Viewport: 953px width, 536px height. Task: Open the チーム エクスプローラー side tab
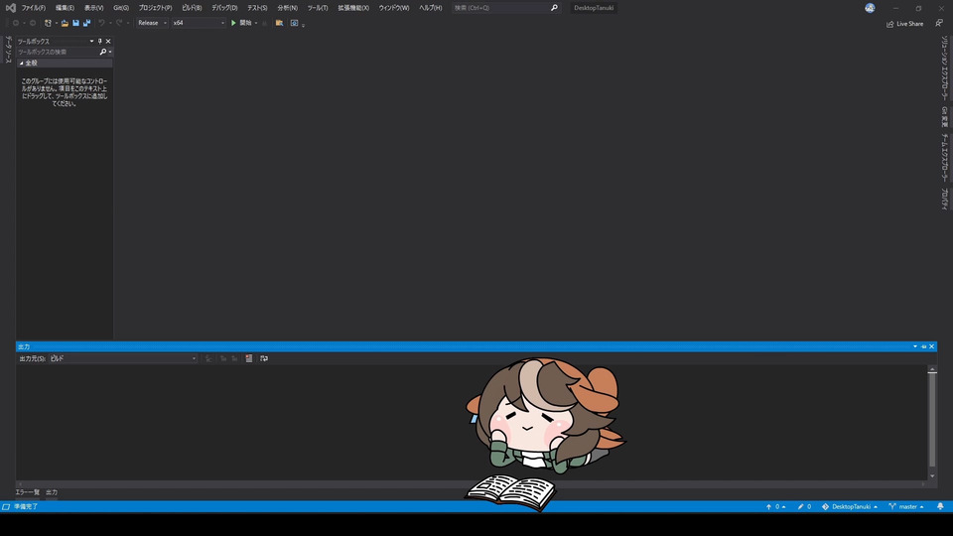944,158
